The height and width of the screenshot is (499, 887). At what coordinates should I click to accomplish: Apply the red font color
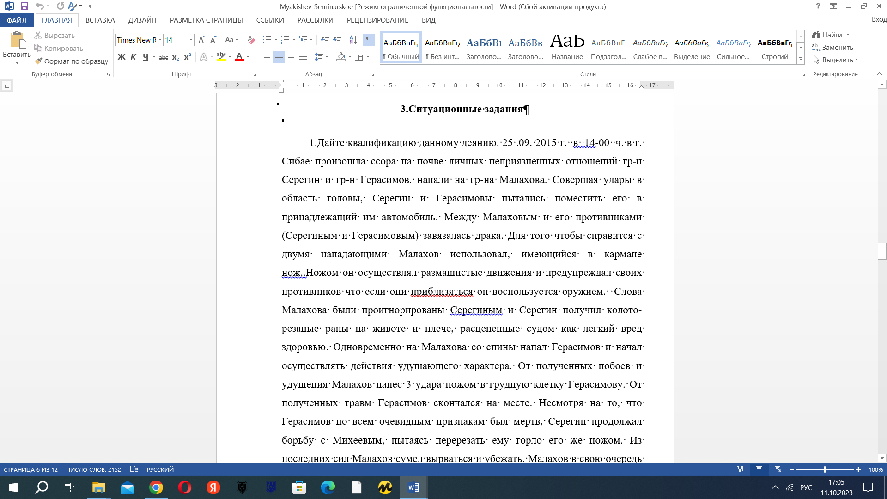[239, 57]
